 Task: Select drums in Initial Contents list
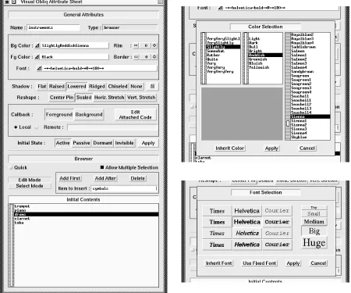pos(87,214)
